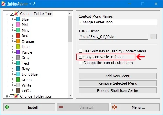Image resolution: width=163 pixels, height=115 pixels.
Task: Click the Red folder color icon
Action: pyautogui.click(x=18, y=36)
